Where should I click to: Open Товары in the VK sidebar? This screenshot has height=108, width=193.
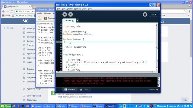[28, 69]
